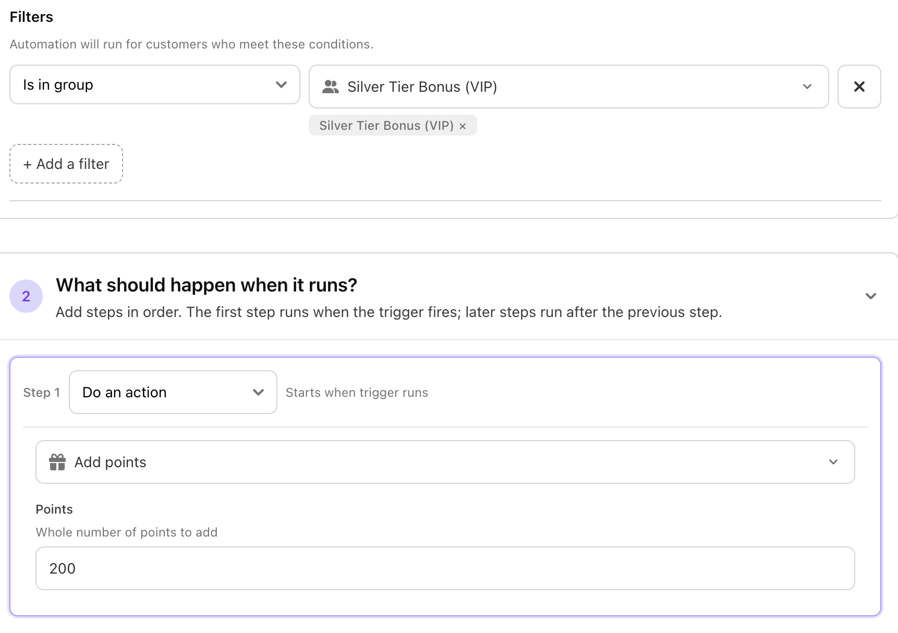The height and width of the screenshot is (633, 898).
Task: Click the "Whole number of points to add" hint
Action: point(127,532)
